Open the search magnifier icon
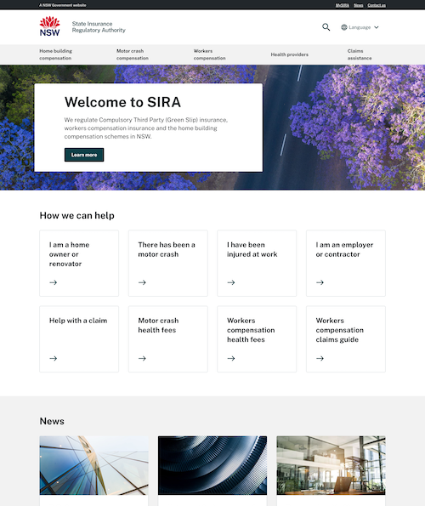 tap(326, 27)
